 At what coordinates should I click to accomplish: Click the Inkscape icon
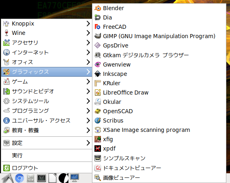pyautogui.click(x=98, y=74)
